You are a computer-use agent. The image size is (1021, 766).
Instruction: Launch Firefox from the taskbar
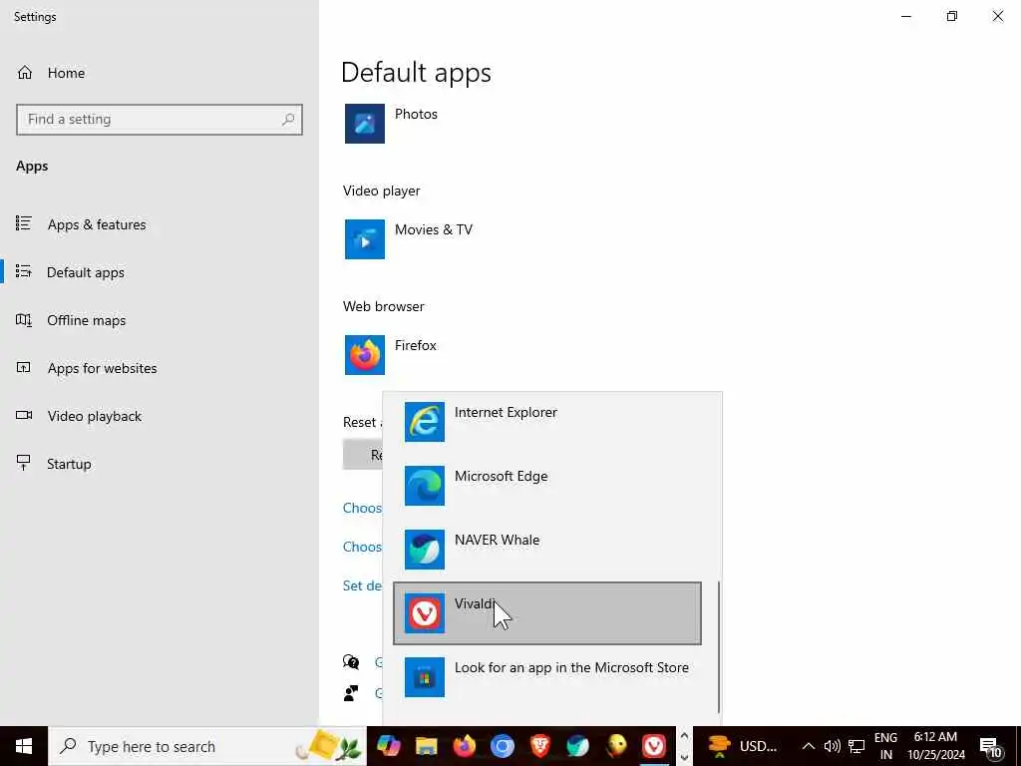[465, 746]
